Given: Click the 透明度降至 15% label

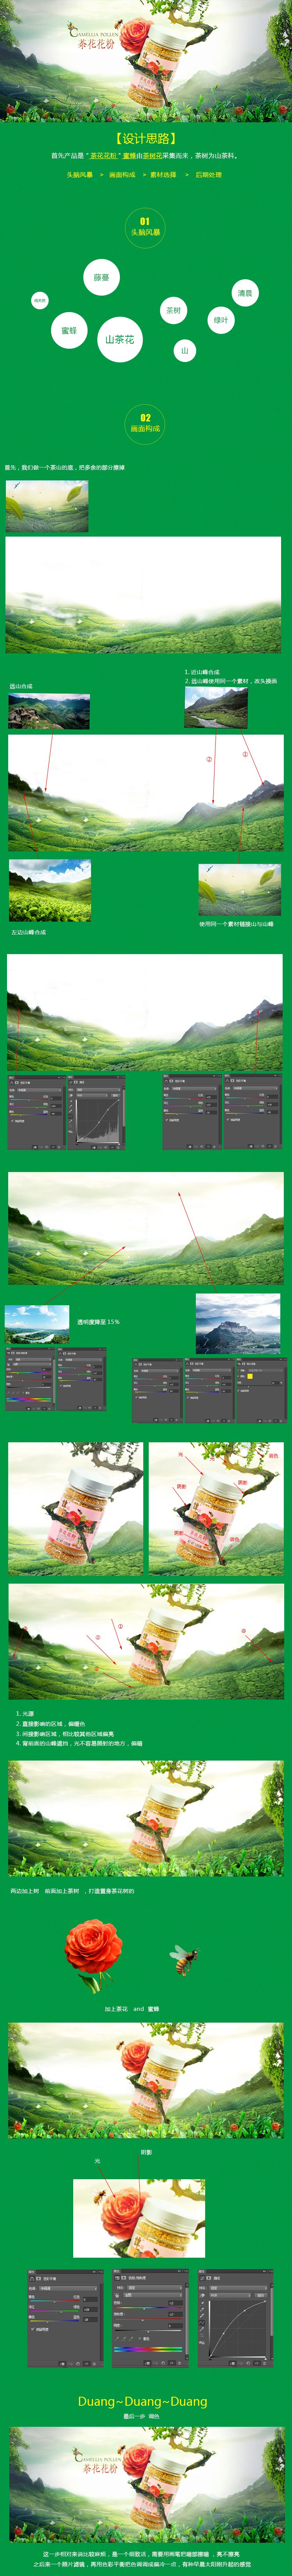Looking at the screenshot, I should 99,1322.
